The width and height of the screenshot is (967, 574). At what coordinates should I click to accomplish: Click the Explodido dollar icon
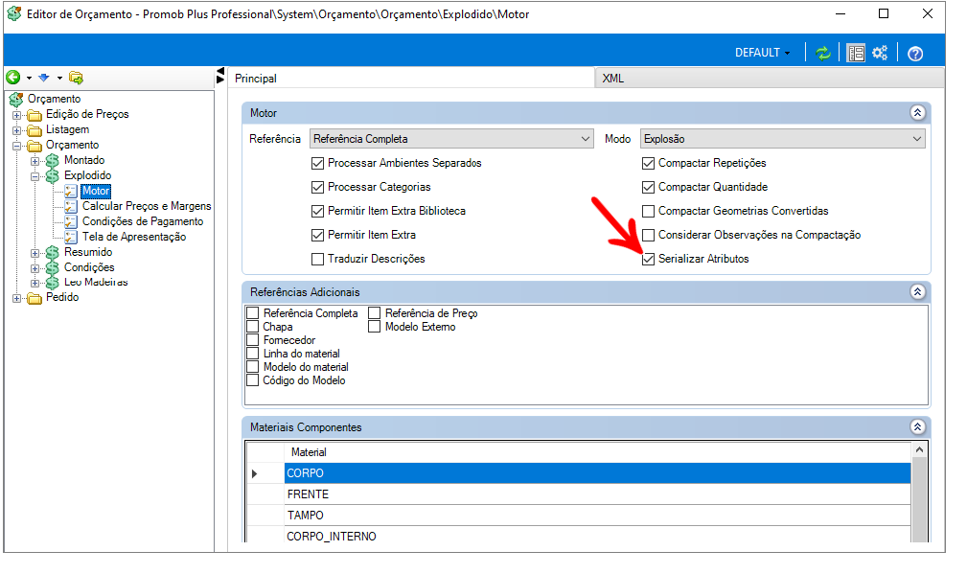pyautogui.click(x=53, y=176)
